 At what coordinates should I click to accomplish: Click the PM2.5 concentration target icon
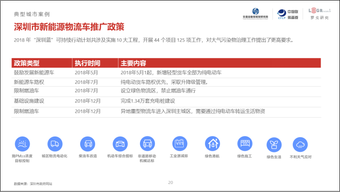pos(23,144)
